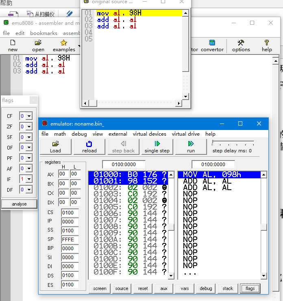Expand the CF flag dropdown
Viewport: 283px width, 301px height.
pos(29,116)
